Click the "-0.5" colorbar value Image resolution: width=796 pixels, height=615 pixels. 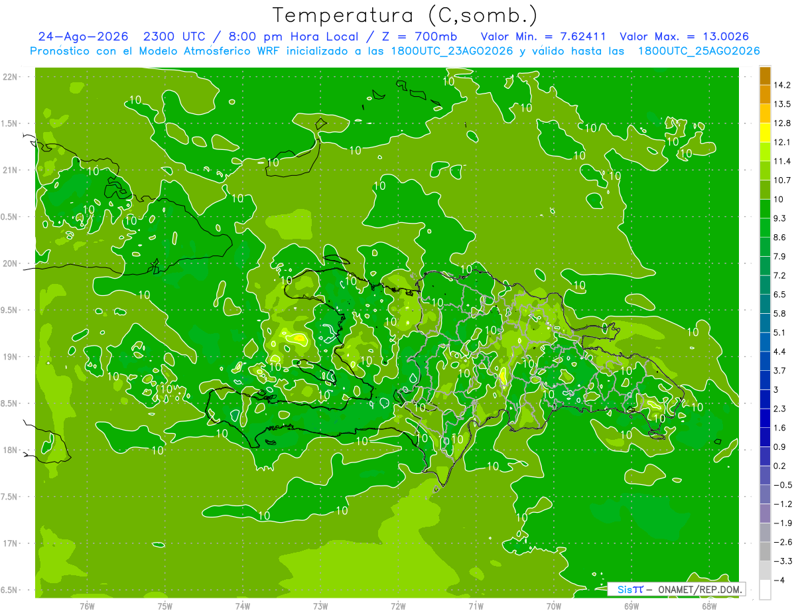783,485
